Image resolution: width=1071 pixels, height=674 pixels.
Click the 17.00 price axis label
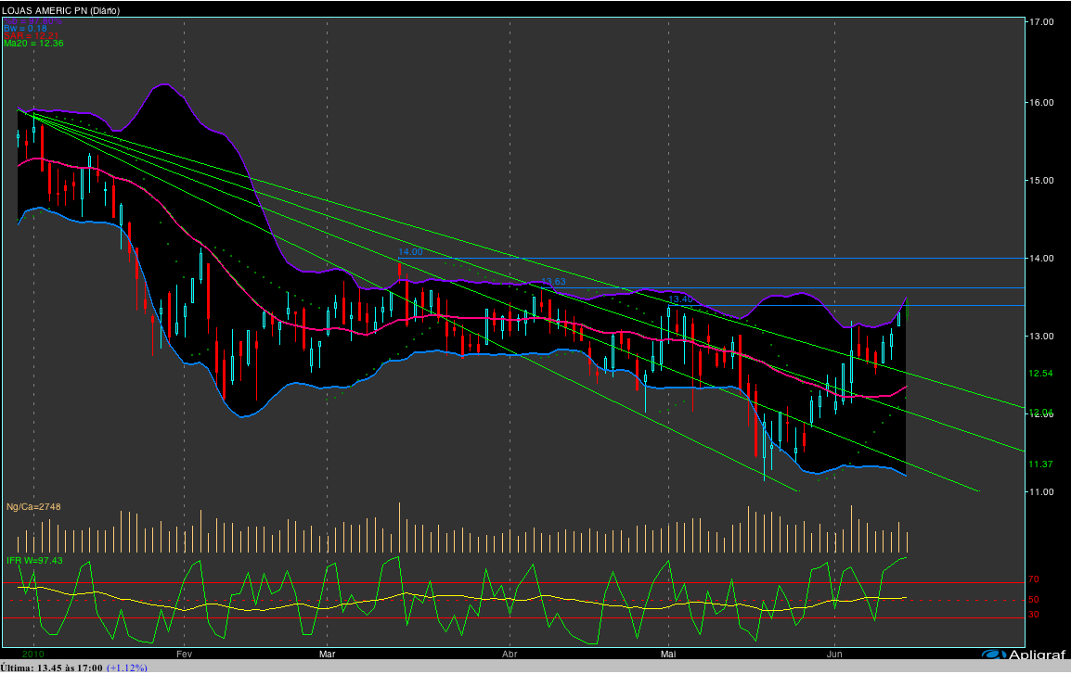pyautogui.click(x=1041, y=22)
